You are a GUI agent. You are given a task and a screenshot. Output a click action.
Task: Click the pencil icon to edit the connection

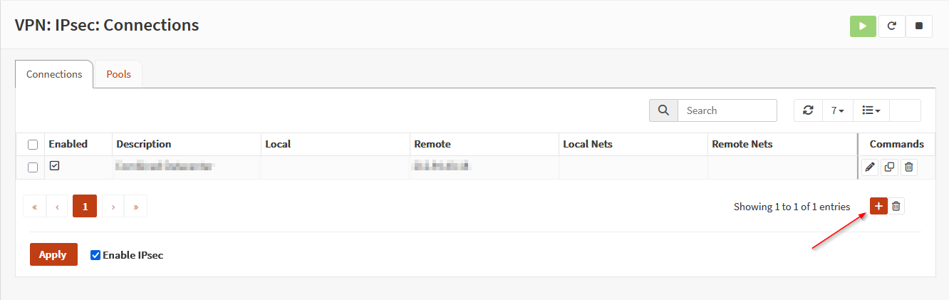click(x=869, y=167)
